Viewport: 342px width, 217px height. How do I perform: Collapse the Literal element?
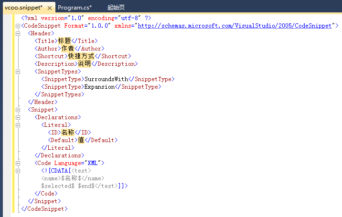coord(18,125)
